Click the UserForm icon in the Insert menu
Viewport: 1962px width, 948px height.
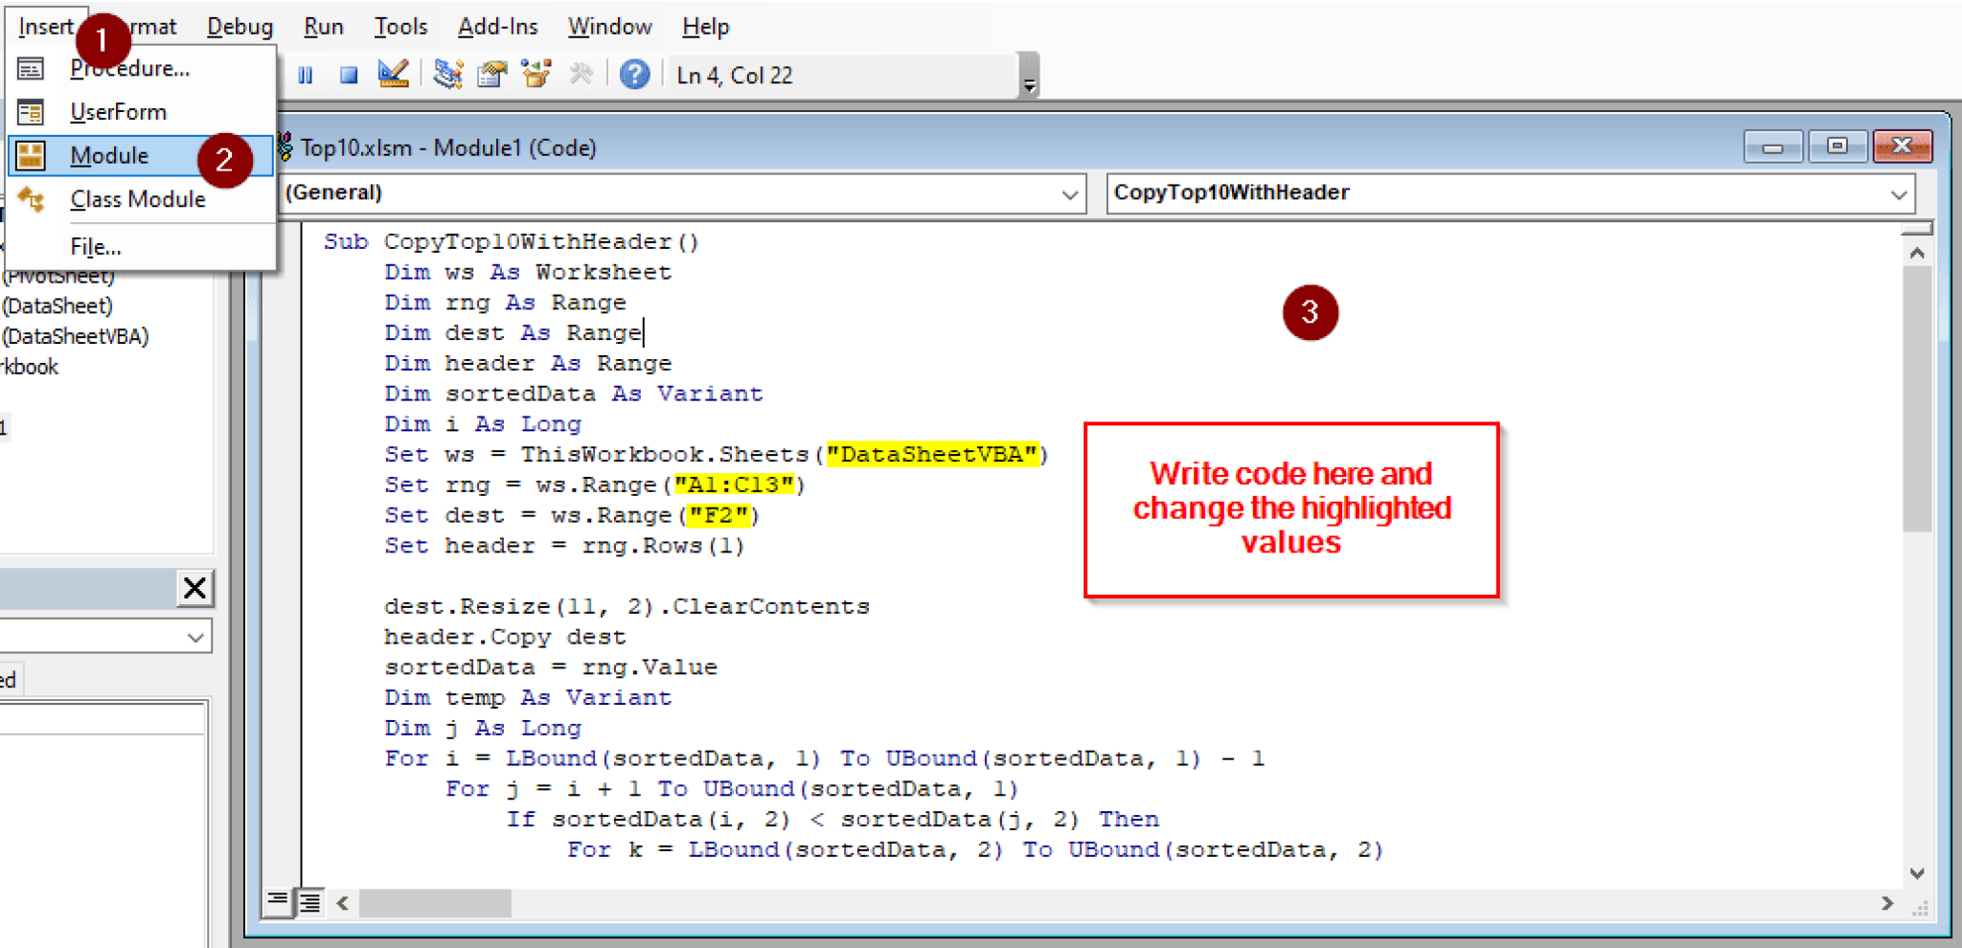(x=30, y=111)
